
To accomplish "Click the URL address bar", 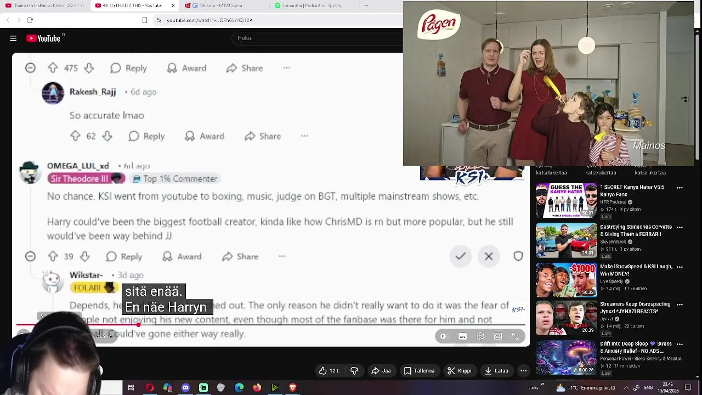I will pyautogui.click(x=209, y=20).
